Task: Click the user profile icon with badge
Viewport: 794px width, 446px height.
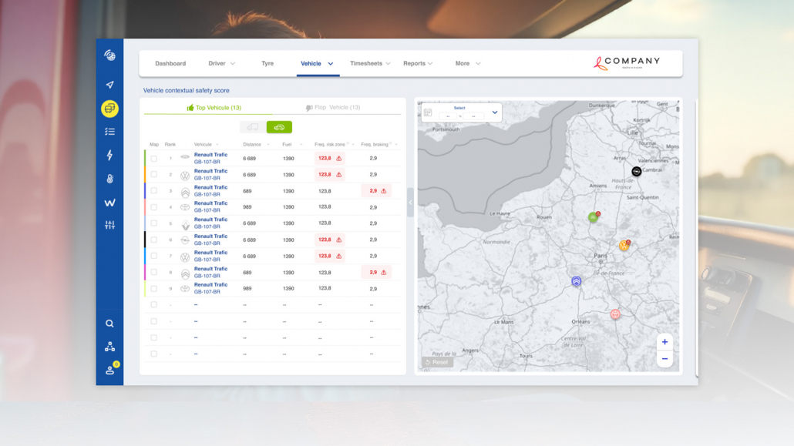Action: (x=110, y=370)
